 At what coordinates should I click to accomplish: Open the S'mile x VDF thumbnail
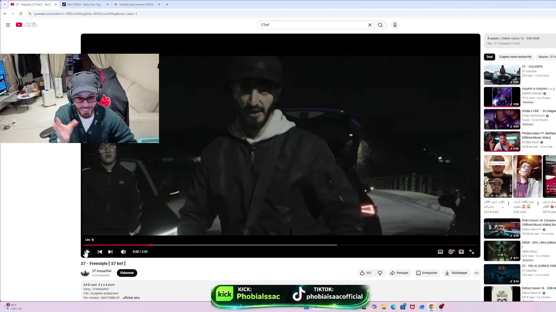(502, 119)
